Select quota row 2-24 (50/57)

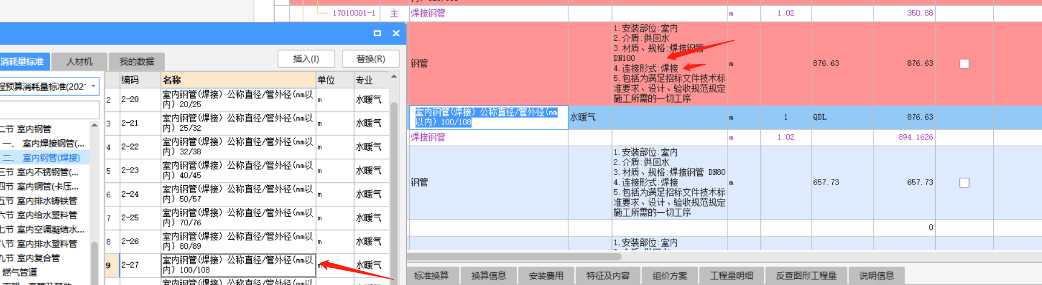click(247, 194)
